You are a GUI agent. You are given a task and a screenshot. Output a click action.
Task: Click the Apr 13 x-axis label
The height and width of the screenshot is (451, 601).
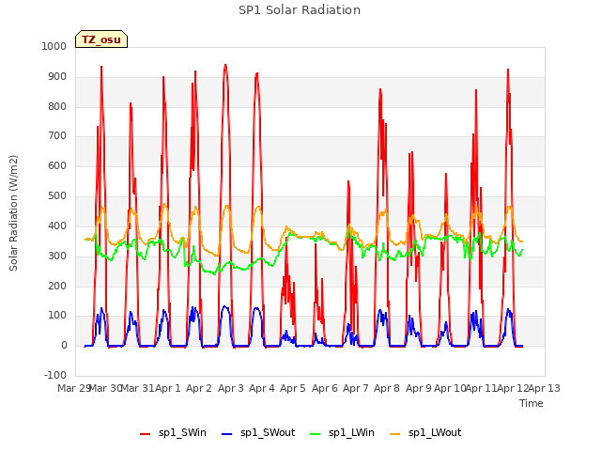click(x=545, y=388)
